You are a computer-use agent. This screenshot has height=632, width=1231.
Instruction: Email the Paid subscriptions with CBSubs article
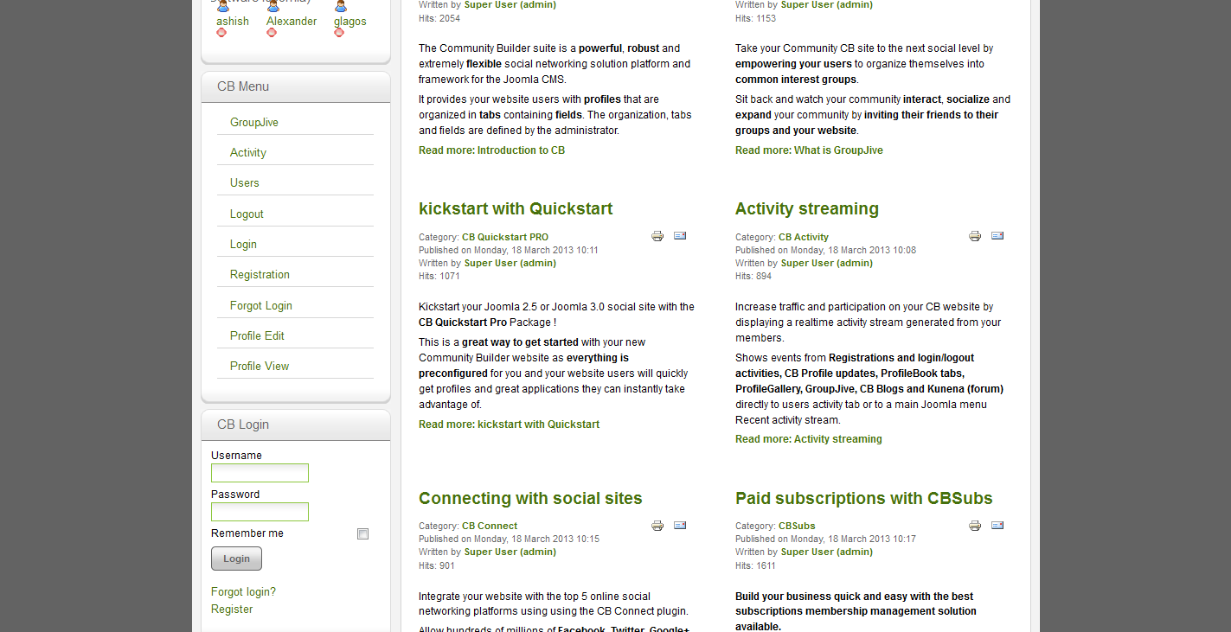point(997,525)
